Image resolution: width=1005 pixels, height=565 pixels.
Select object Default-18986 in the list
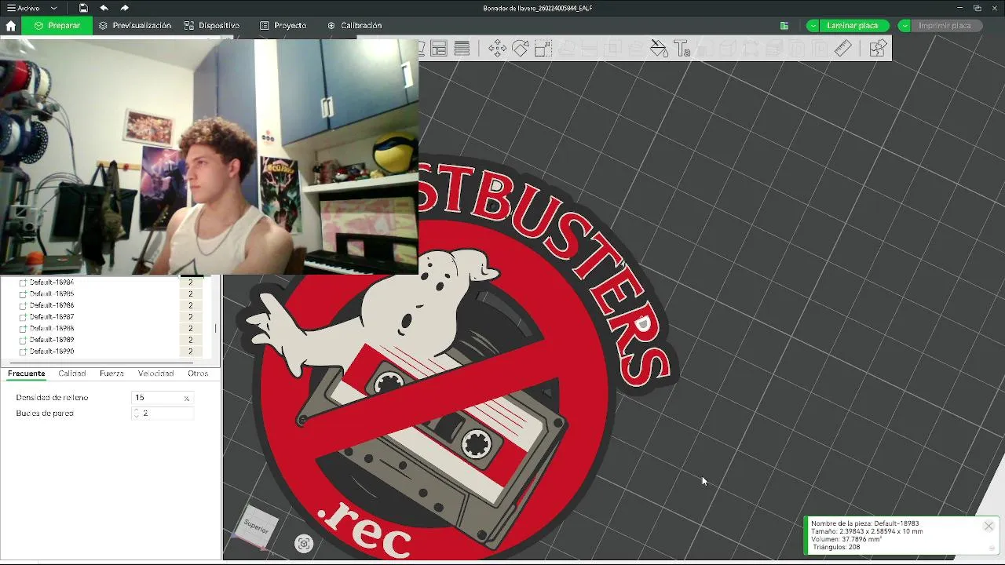(x=52, y=305)
